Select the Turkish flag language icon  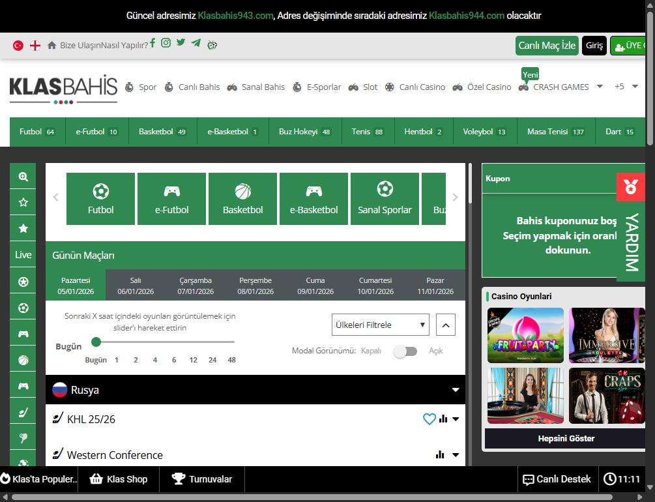click(x=18, y=46)
